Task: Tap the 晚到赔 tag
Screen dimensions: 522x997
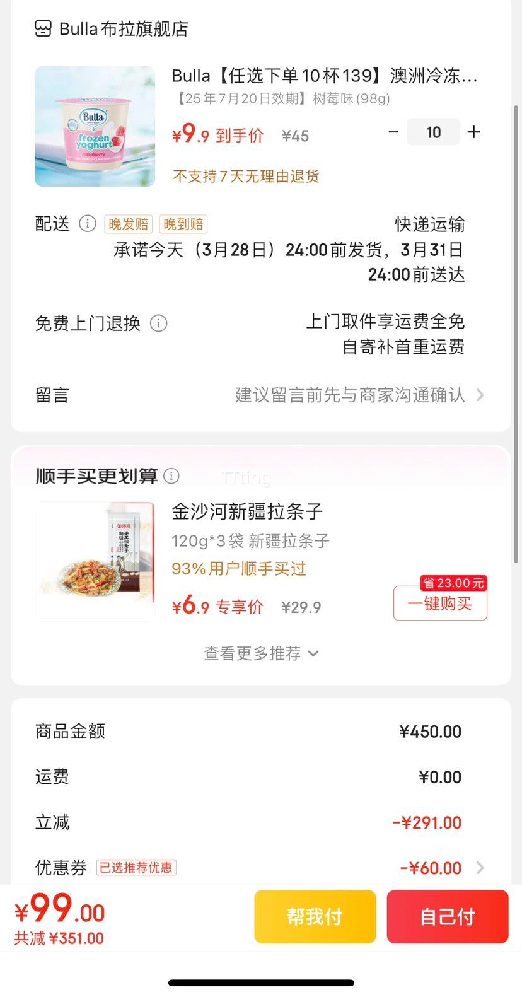Action: (x=183, y=224)
